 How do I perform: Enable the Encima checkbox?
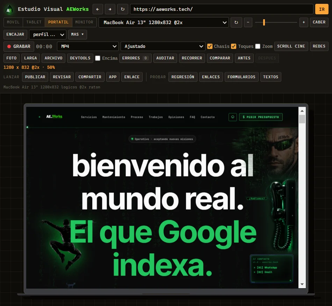(98, 58)
